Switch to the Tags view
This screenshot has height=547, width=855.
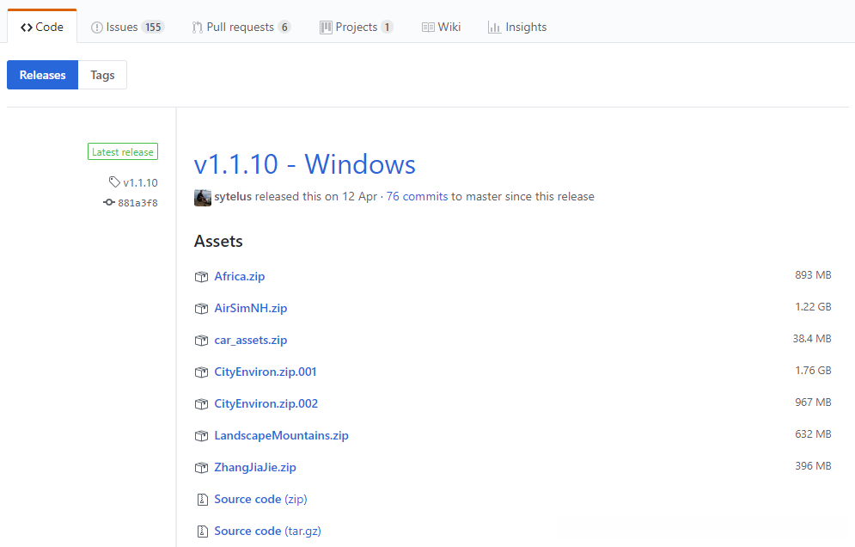[102, 75]
